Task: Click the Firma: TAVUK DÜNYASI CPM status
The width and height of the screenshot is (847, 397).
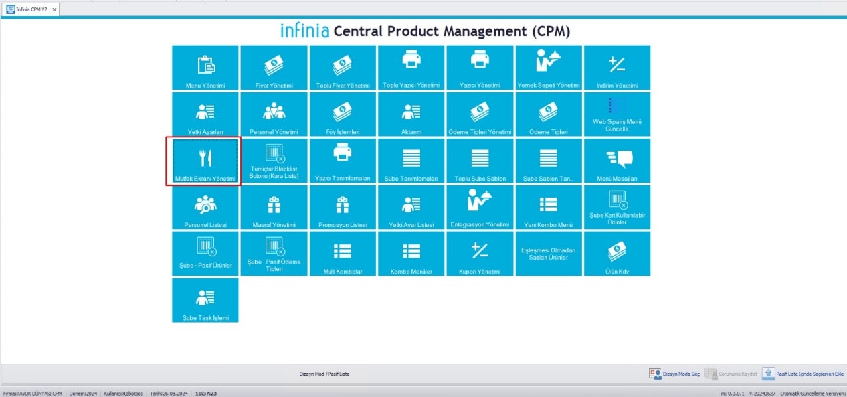Action: 32,393
